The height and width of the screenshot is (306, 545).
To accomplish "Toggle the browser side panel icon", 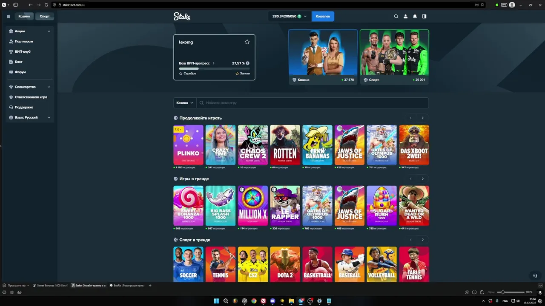I will pos(15,5).
